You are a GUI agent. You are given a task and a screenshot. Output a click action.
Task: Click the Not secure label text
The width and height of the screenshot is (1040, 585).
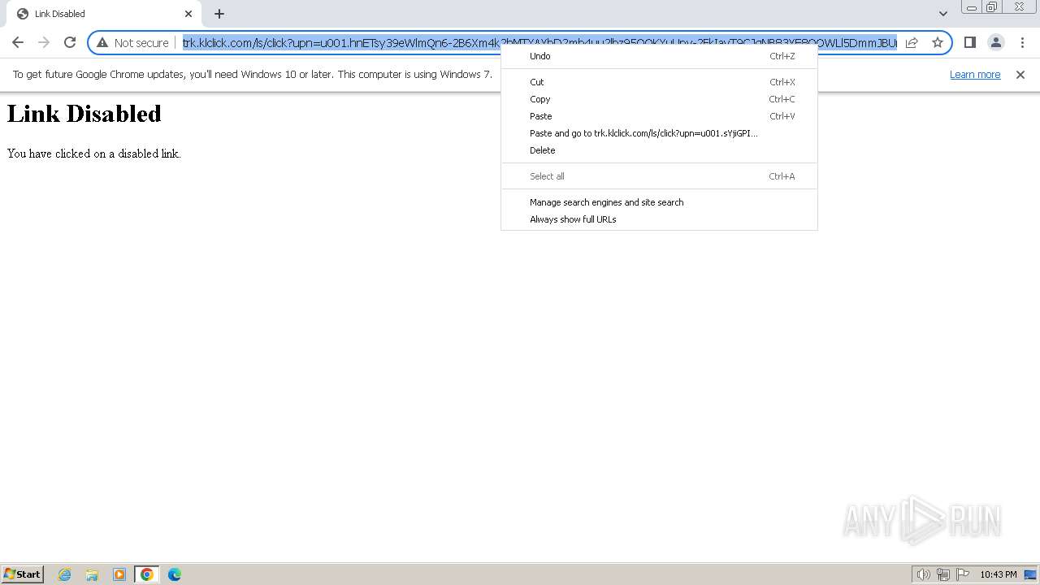coord(141,43)
